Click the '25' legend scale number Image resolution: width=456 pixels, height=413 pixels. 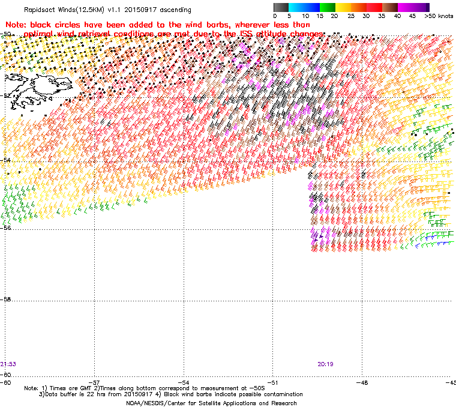351,16
